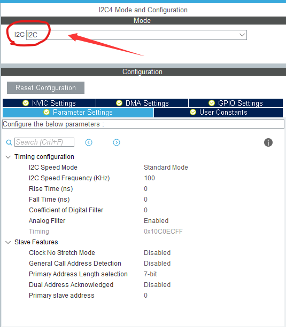Image resolution: width=286 pixels, height=327 pixels.
Task: Click the search magnifier icon
Action: point(9,142)
